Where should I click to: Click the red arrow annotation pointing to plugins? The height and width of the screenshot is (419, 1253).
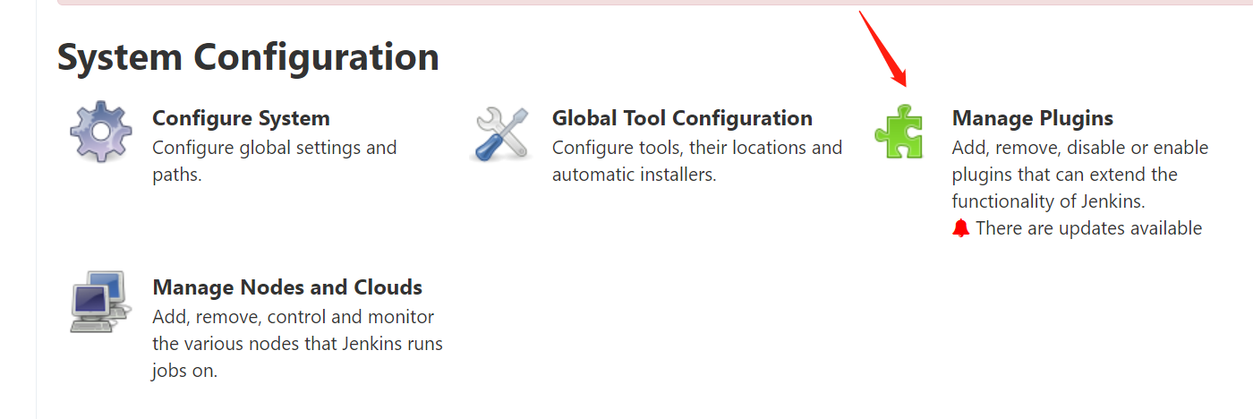[x=884, y=49]
